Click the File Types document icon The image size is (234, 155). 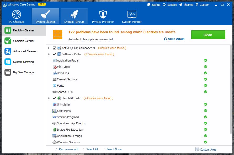[x=55, y=67]
